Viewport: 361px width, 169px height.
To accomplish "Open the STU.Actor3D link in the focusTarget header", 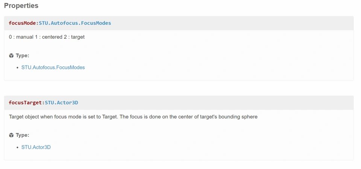I will coord(61,103).
